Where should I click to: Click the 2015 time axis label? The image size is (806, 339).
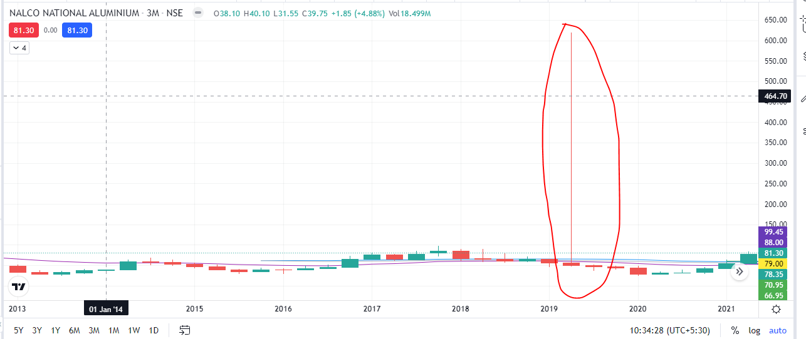click(194, 309)
